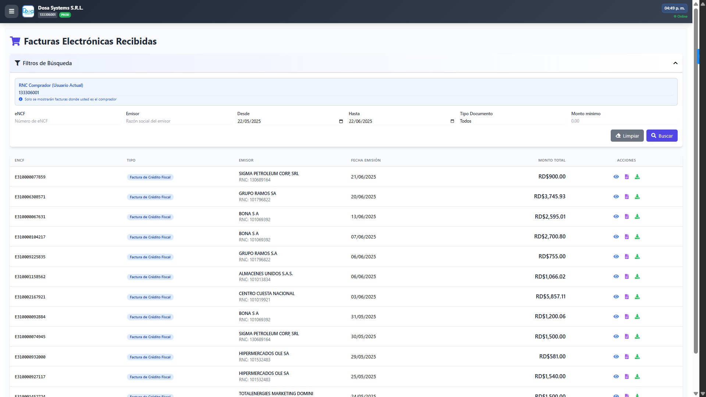Open the Tipo Documento dropdown

tap(512, 121)
